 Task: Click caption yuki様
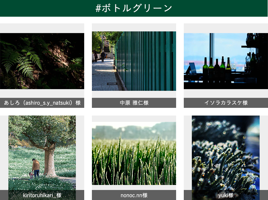(x=226, y=195)
